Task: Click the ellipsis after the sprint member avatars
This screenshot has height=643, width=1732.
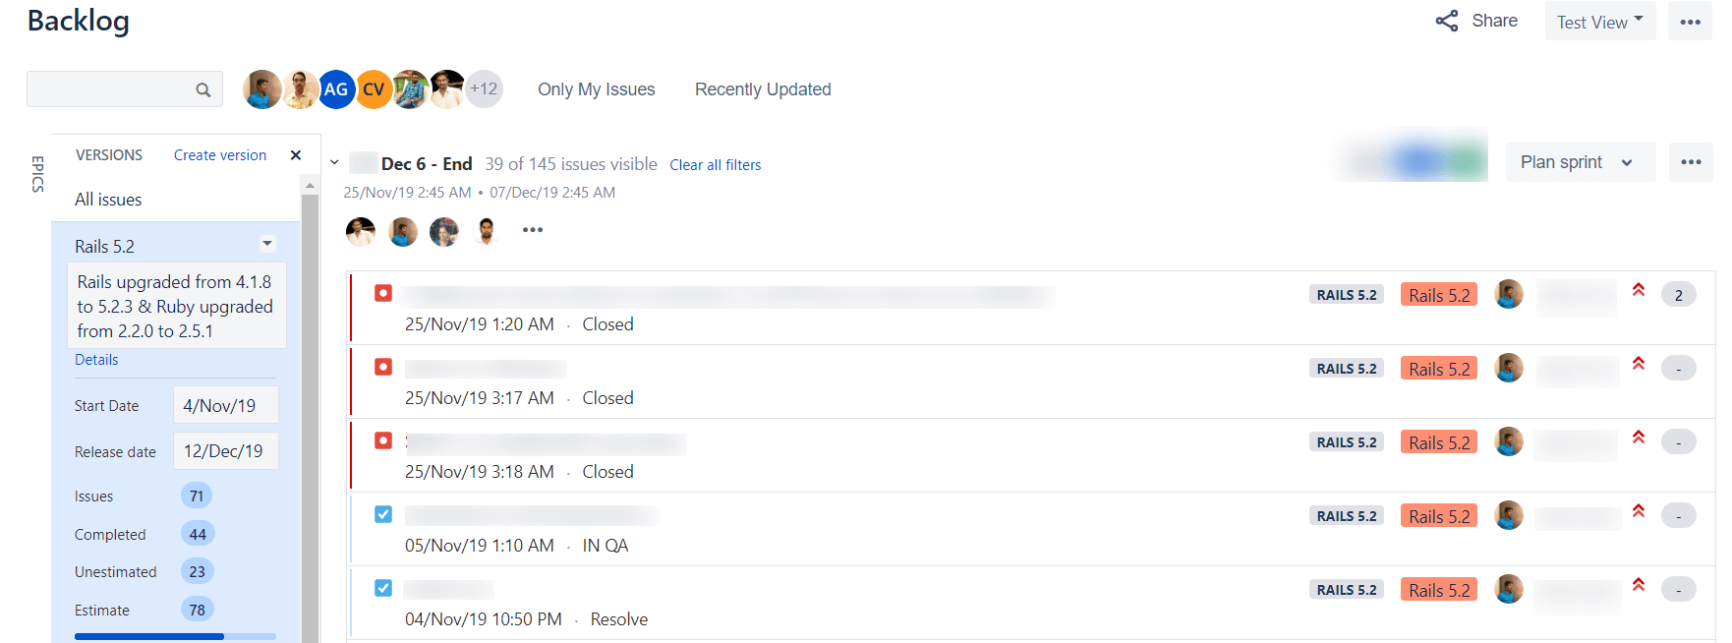Action: (x=533, y=230)
